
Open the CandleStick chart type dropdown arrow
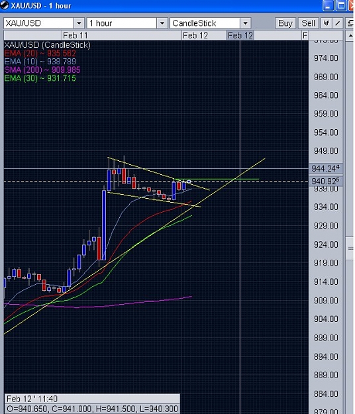click(x=245, y=23)
